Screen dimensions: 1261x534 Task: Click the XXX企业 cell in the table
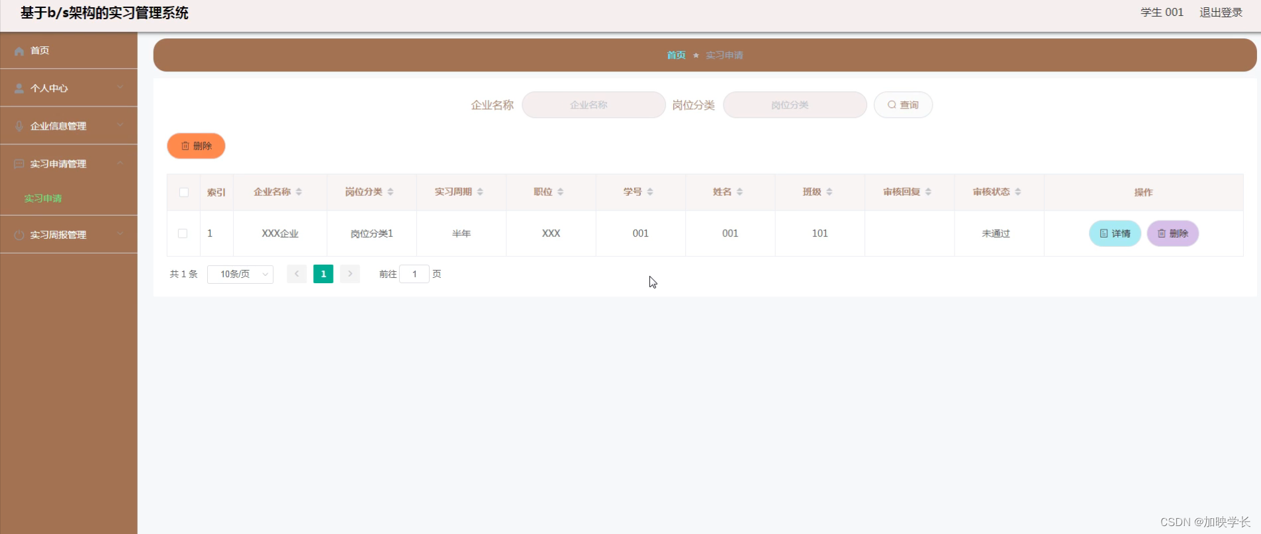coord(280,234)
